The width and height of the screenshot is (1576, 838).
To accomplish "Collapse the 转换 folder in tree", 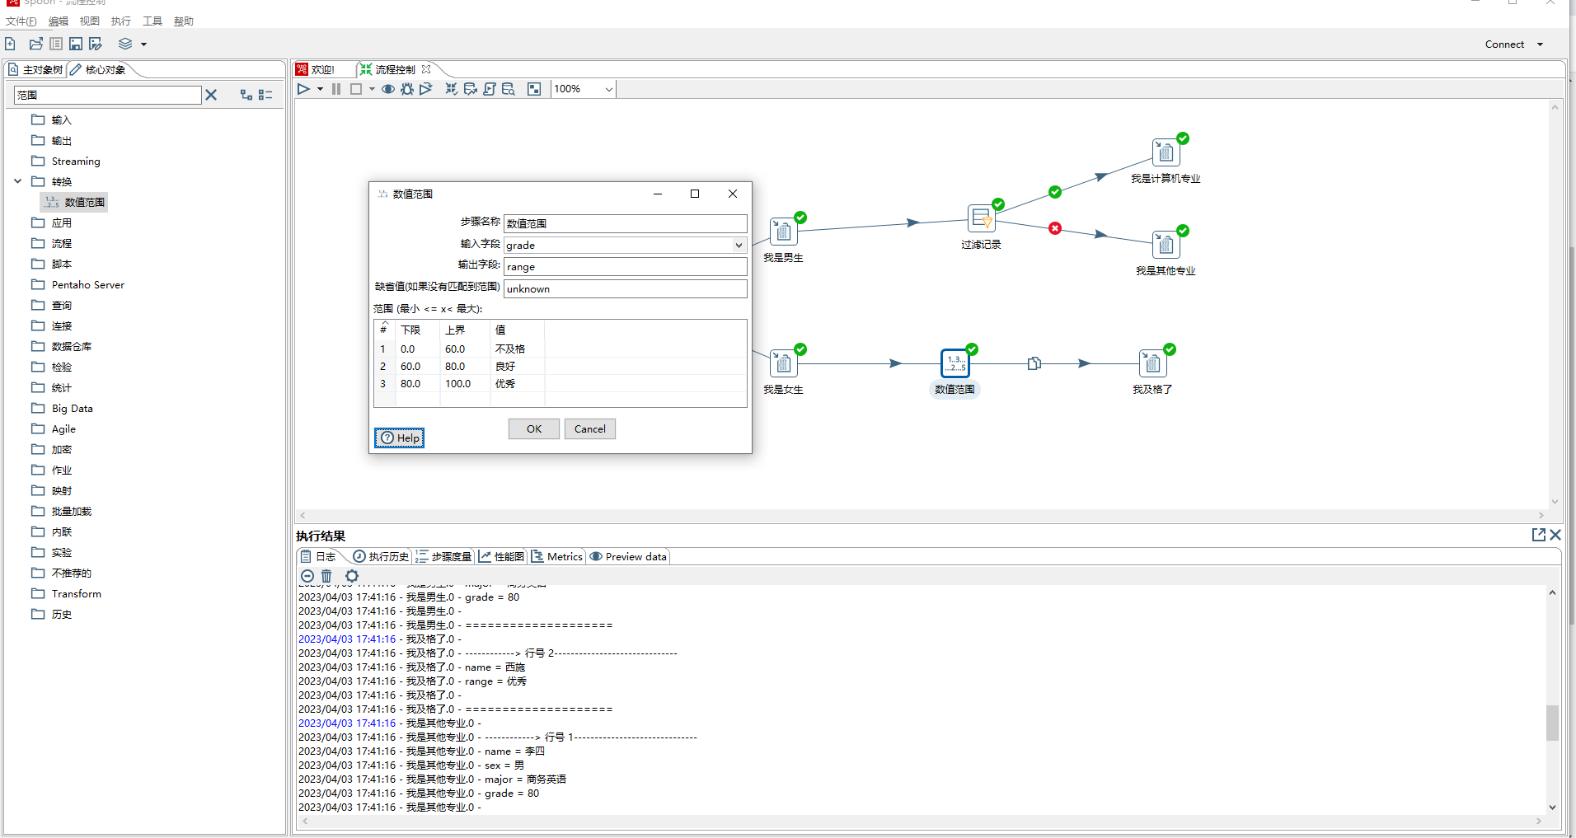I will 17,181.
